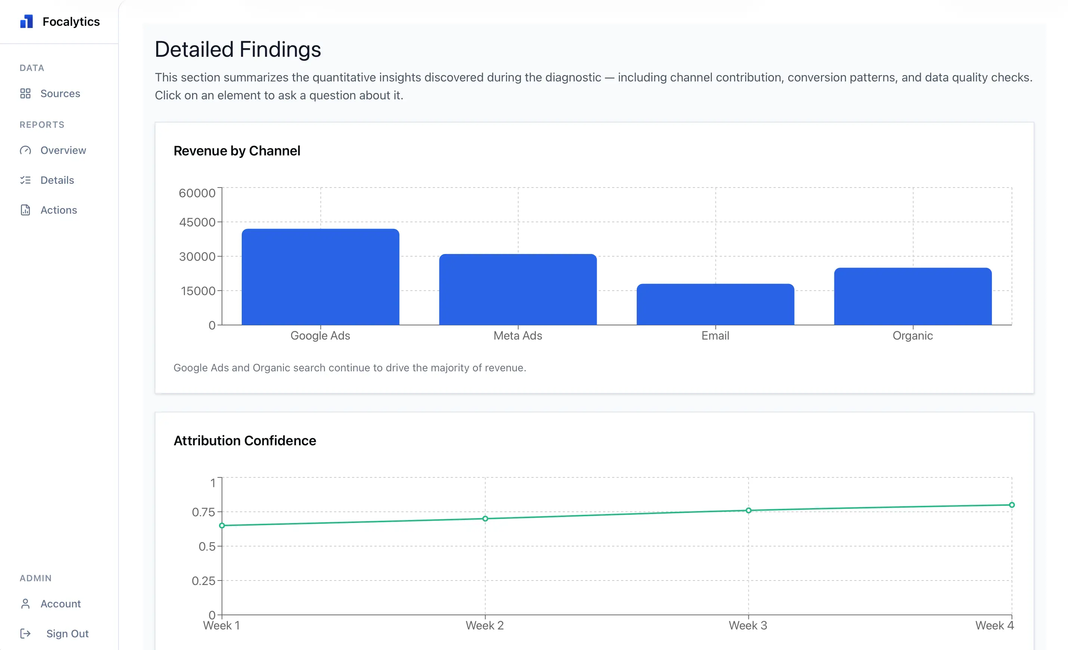Viewport: 1068px width, 650px height.
Task: Click the Overview gauge icon
Action: point(25,150)
